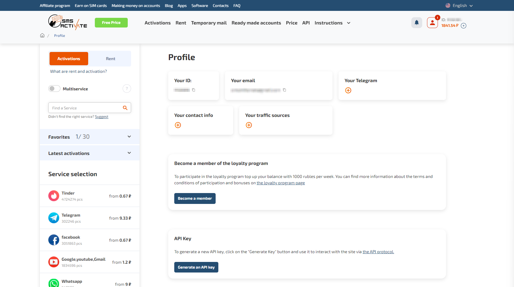Click the Become a member button
The image size is (514, 287).
195,198
